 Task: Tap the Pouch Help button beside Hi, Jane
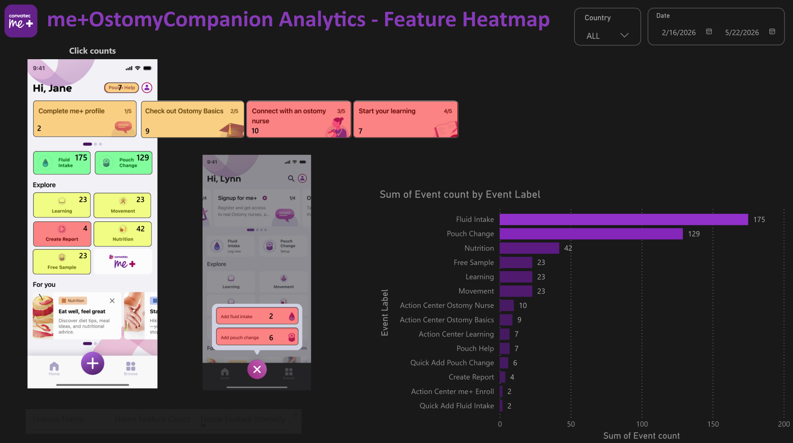(x=122, y=87)
